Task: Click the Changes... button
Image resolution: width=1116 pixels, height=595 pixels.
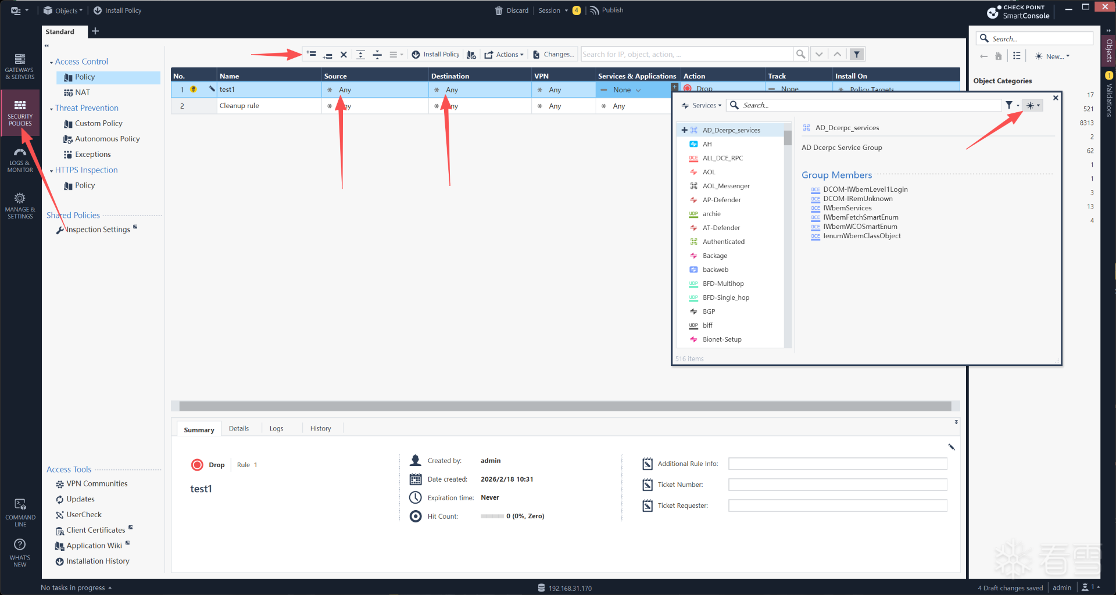Action: tap(553, 55)
